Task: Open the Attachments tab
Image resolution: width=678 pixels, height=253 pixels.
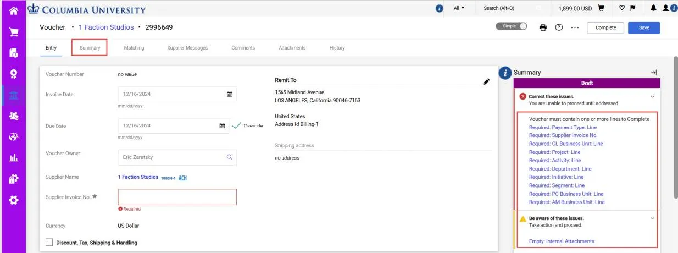Action: [292, 48]
